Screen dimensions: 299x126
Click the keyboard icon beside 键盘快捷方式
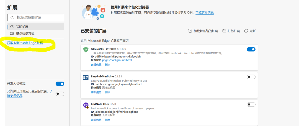(12, 34)
